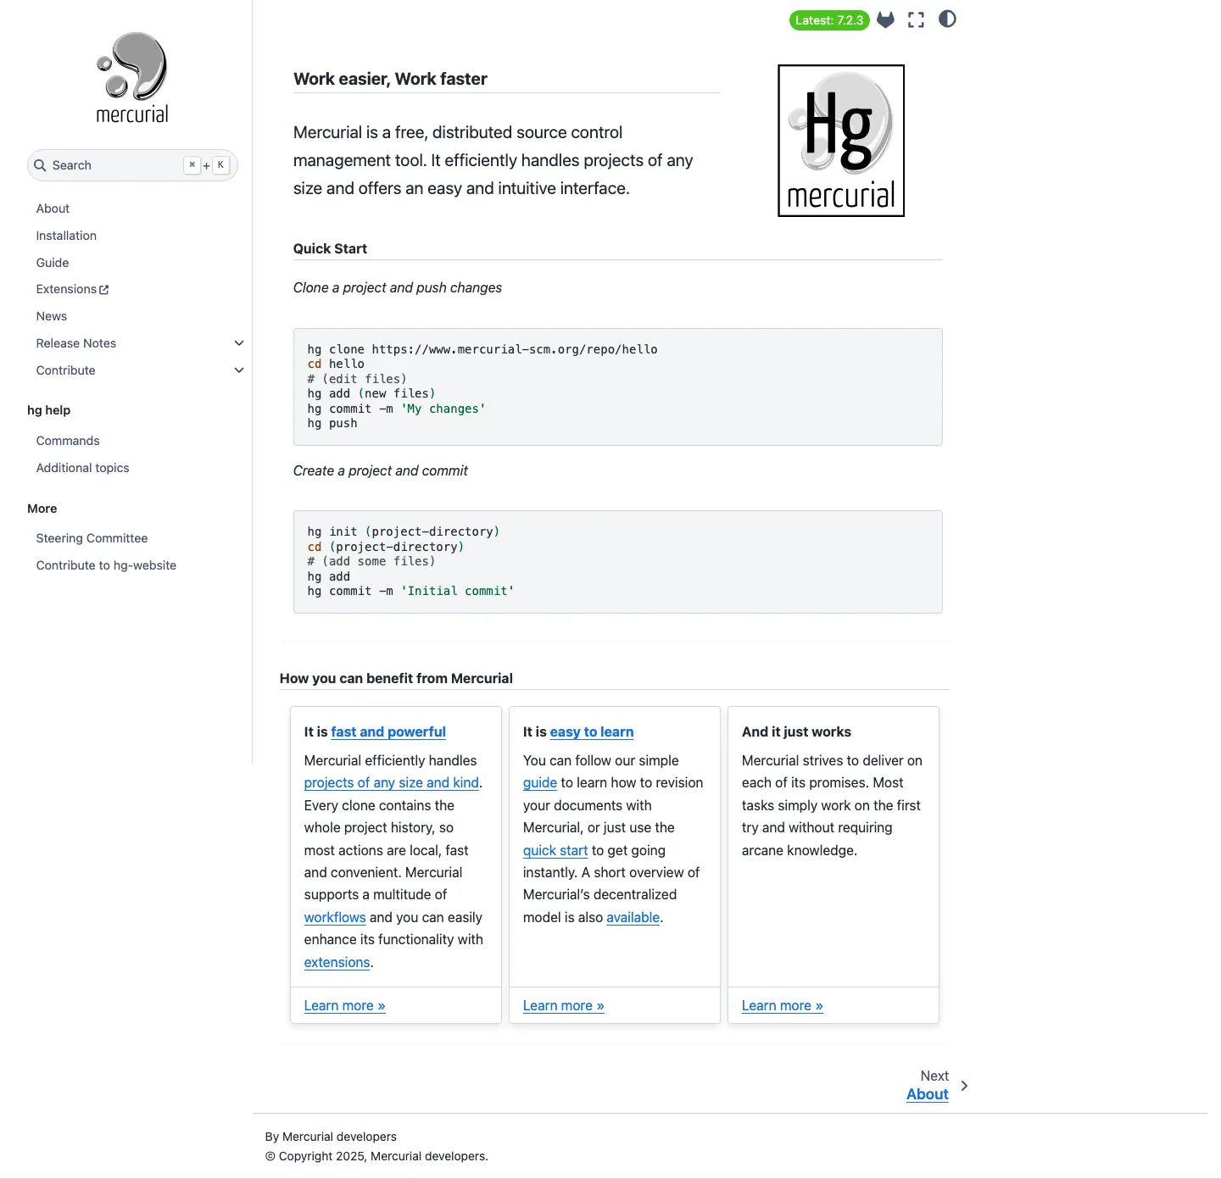Screen dimensions: 1221x1179
Task: Click the Hg mercurial logo image
Action: [x=841, y=141]
